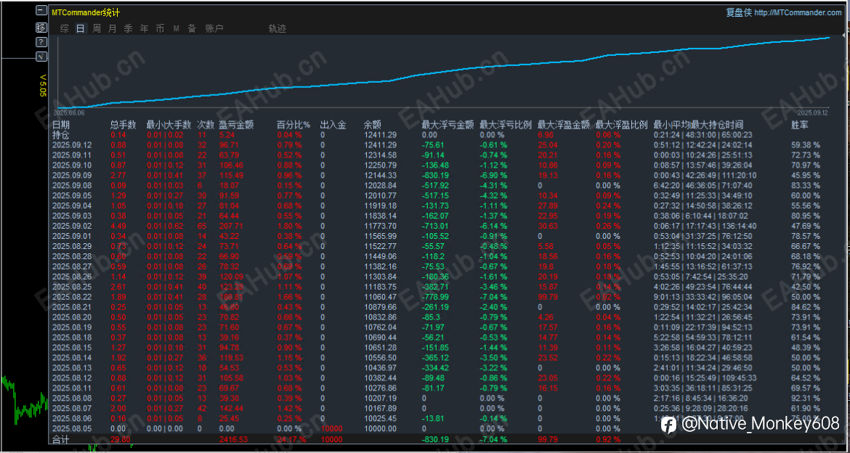Collapse the panel with the minus icon
850x453 pixels.
pos(41,10)
